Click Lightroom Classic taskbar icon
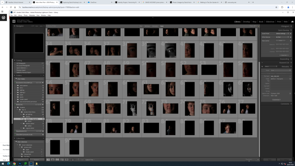Screen dimensions: 295x166 [31, 164]
